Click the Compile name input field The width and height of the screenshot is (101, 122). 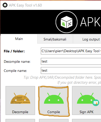[x=71, y=71]
